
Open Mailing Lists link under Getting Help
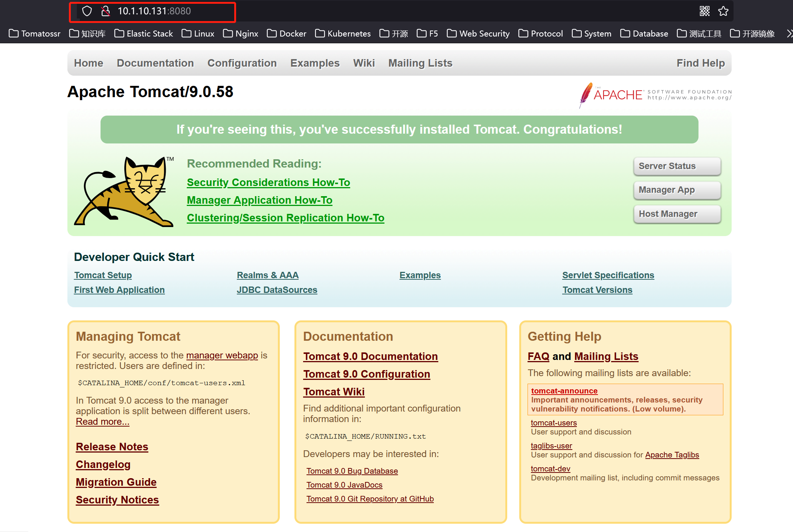point(606,357)
